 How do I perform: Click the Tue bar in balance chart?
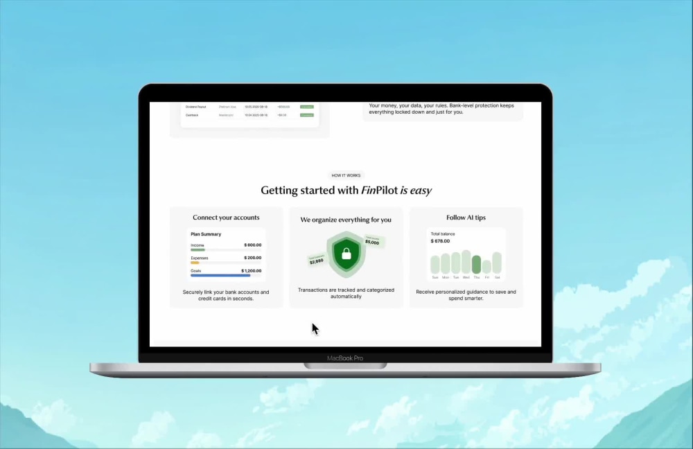point(456,263)
